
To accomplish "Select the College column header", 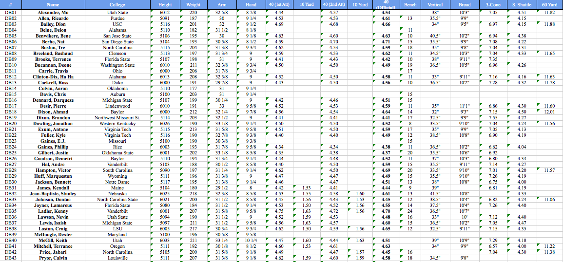I will (117, 4).
